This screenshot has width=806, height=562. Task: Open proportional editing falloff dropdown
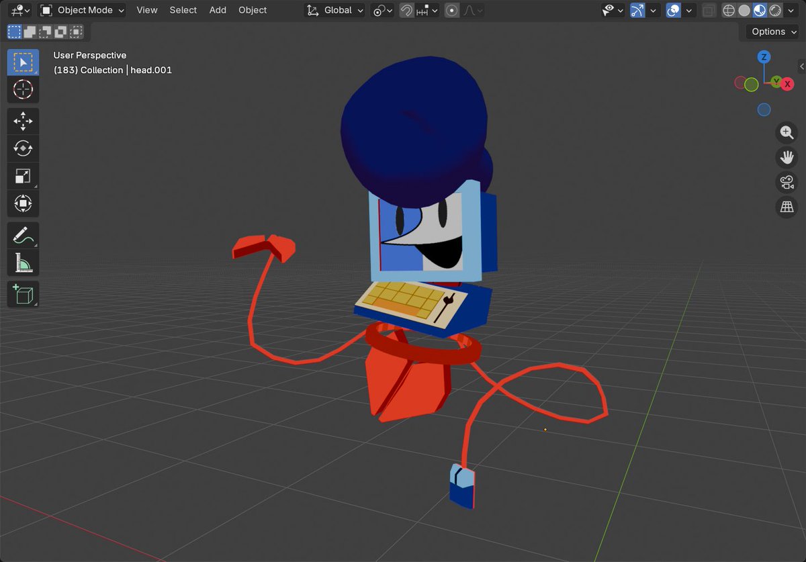[x=473, y=10]
